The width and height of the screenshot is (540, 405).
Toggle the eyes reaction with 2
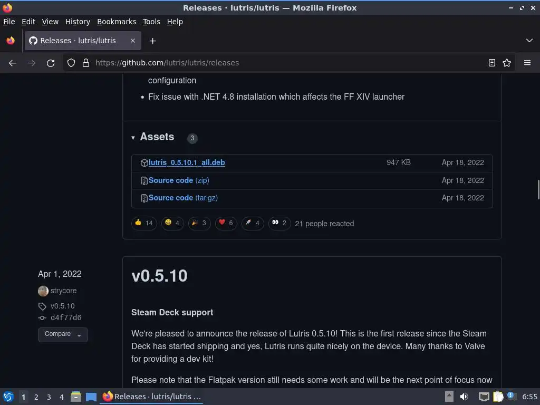tap(279, 223)
